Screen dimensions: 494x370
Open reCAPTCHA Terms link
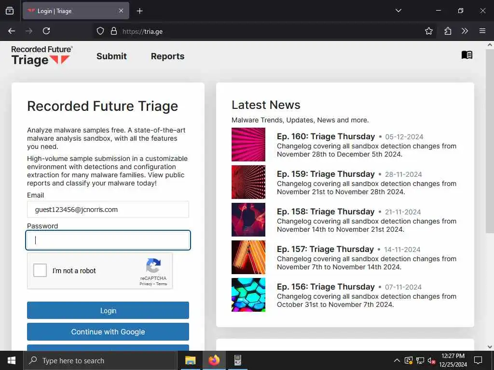pos(161,284)
